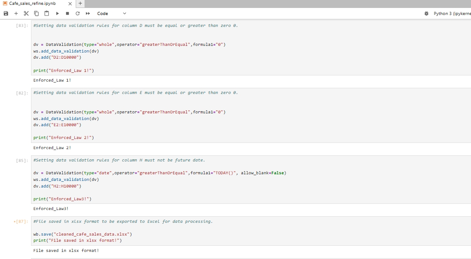
Task: Paste cell from clipboard icon
Action: coord(46,14)
